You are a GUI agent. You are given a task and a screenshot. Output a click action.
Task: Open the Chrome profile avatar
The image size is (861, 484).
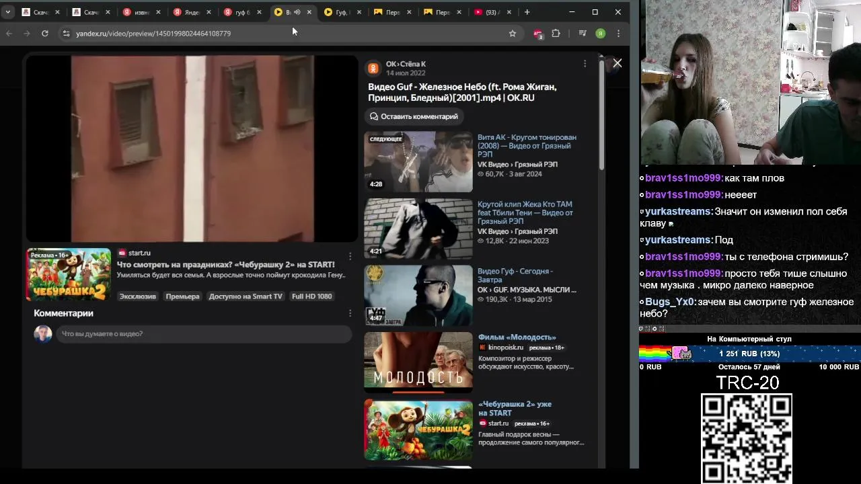(x=601, y=33)
